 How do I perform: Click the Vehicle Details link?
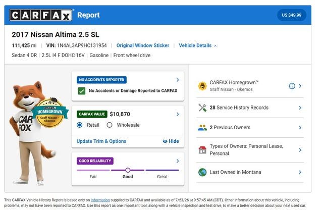(195, 45)
